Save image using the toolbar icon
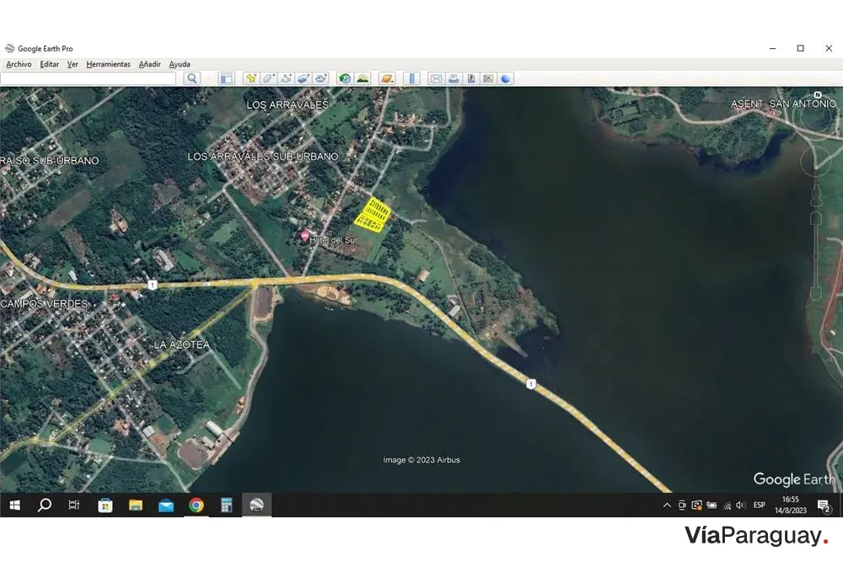Viewport: 843px width, 562px height. click(x=471, y=78)
